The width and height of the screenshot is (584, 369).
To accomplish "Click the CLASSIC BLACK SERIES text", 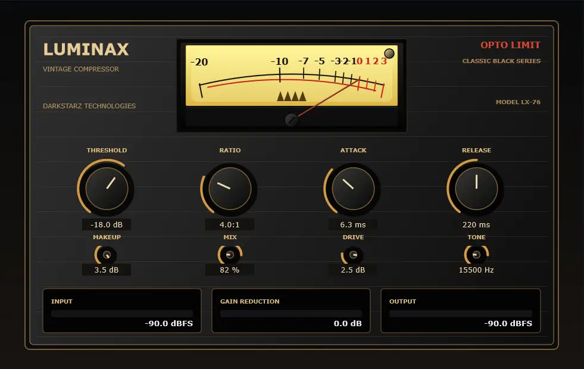I will click(x=501, y=61).
